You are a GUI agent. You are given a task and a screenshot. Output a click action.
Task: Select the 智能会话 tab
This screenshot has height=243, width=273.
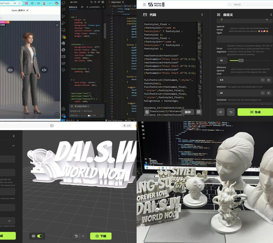(x=73, y=6)
